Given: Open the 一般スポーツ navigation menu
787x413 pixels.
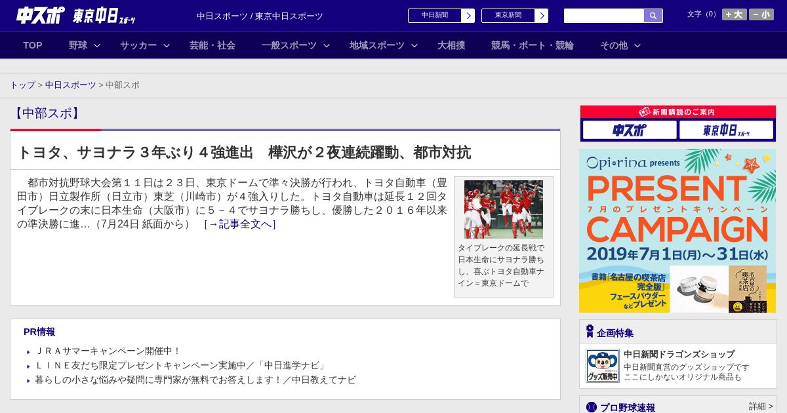Looking at the screenshot, I should coord(289,45).
